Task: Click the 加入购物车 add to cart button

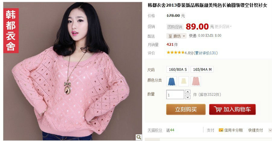Action: coord(232,109)
